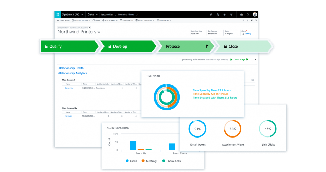The width and height of the screenshot is (326, 172).
Task: Click Time Spent by Team 23.2 hours
Action: [x=212, y=90]
